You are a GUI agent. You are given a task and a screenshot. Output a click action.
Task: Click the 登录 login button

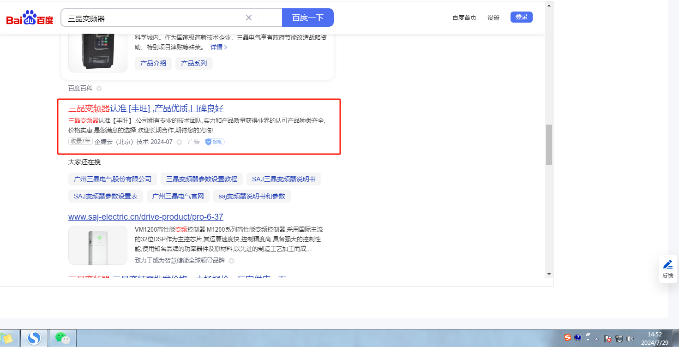[x=521, y=17]
